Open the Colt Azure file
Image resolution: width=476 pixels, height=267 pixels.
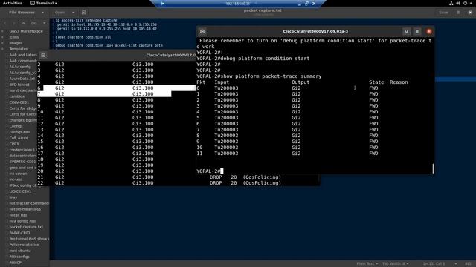tap(19, 138)
